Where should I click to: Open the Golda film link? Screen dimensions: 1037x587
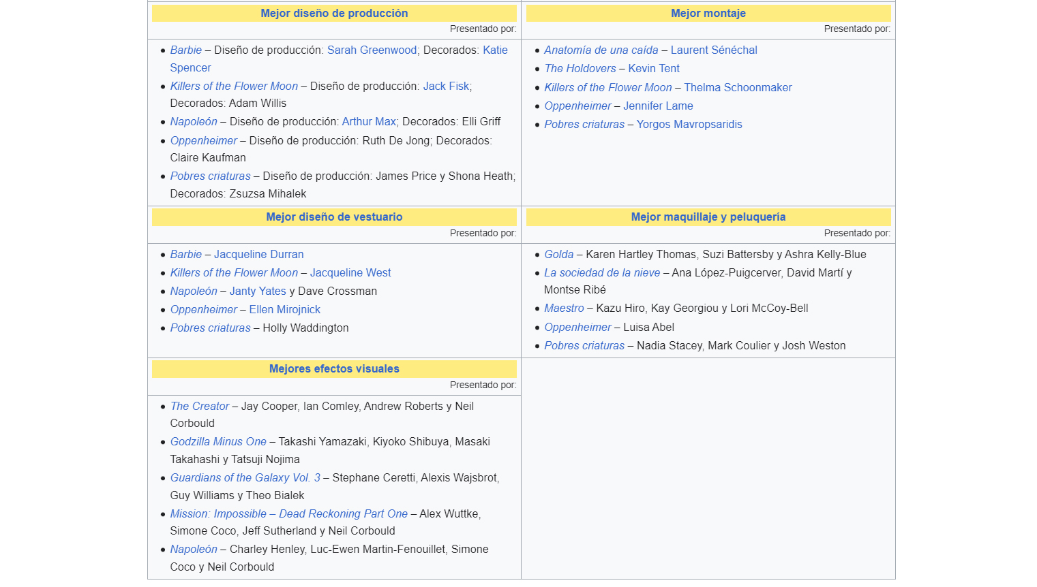(x=559, y=254)
